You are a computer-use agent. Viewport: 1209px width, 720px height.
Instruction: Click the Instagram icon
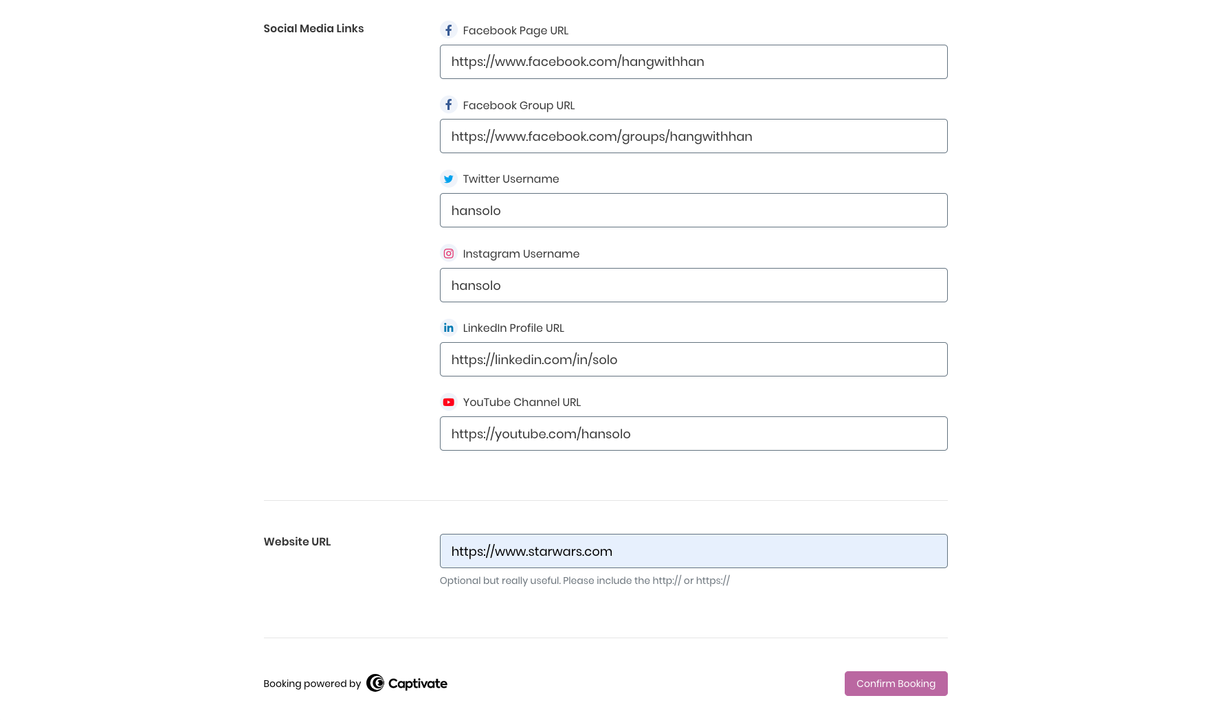tap(448, 254)
